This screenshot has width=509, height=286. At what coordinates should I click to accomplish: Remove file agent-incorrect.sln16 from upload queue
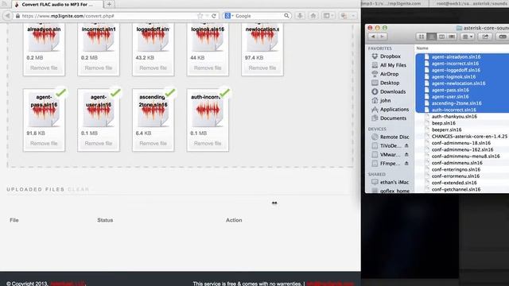(x=99, y=68)
